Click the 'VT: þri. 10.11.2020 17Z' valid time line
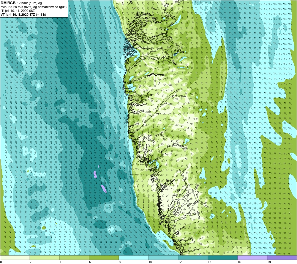The image size is (297, 264). pos(18,15)
